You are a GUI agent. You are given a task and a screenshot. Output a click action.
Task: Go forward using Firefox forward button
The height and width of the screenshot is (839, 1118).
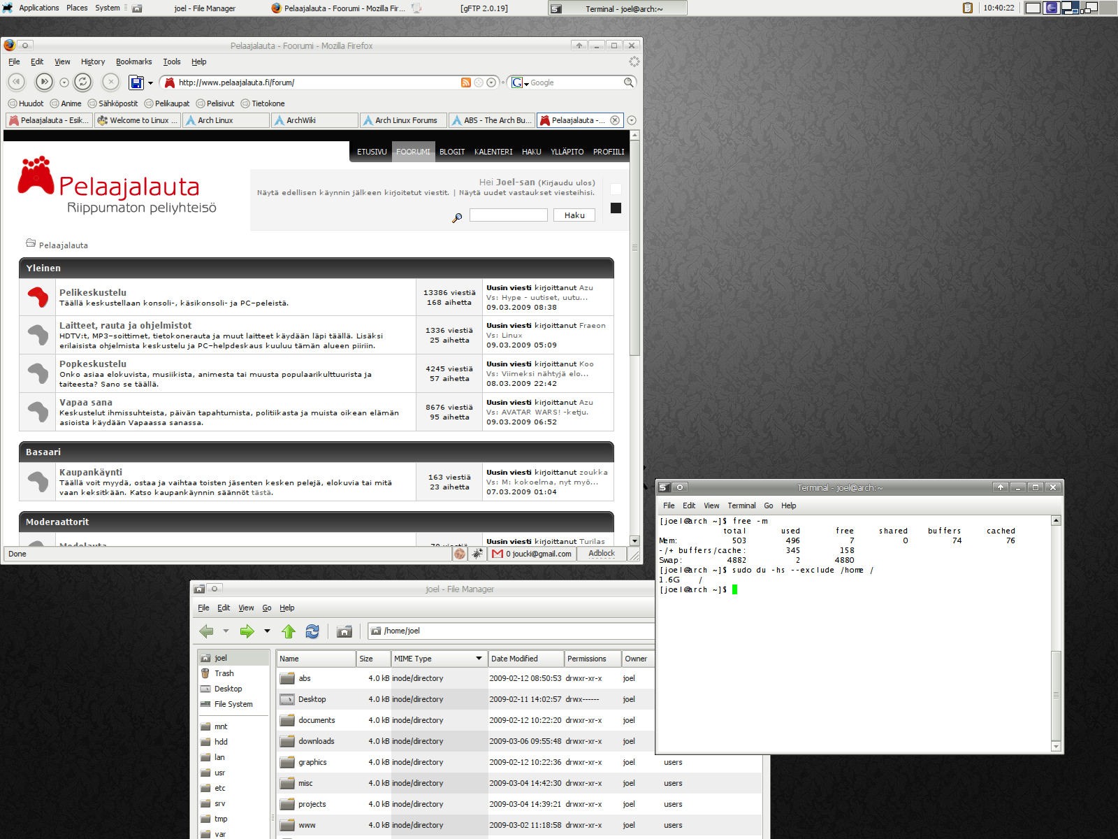[44, 82]
